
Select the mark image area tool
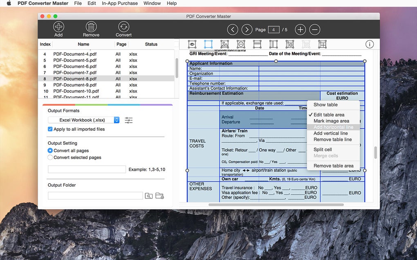(x=224, y=44)
